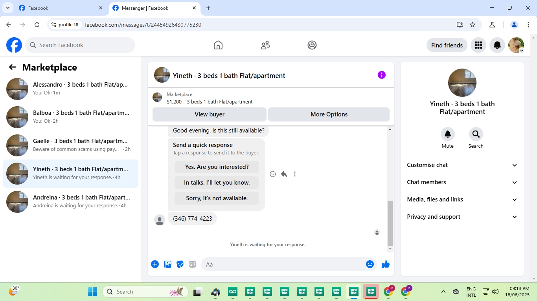This screenshot has width=537, height=301.
Task: Send a thumbs-up like
Action: coord(386,264)
